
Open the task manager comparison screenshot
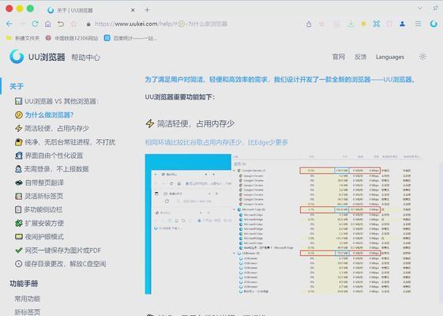click(x=284, y=224)
